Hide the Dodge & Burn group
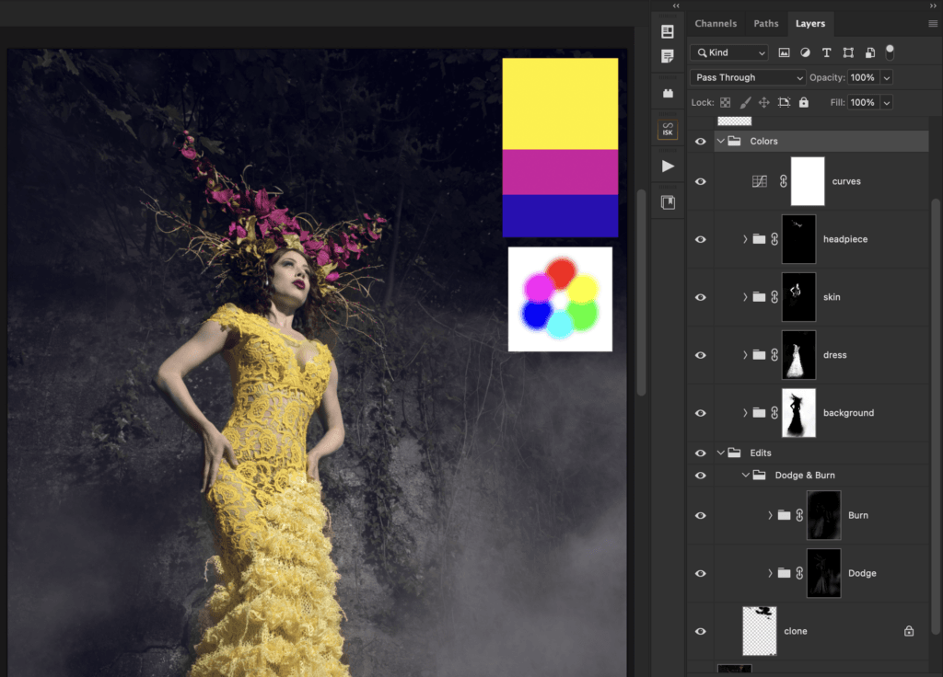This screenshot has height=677, width=943. point(701,476)
